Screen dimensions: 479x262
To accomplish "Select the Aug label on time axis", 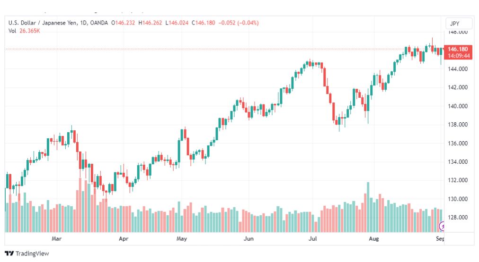I will 374,239.
